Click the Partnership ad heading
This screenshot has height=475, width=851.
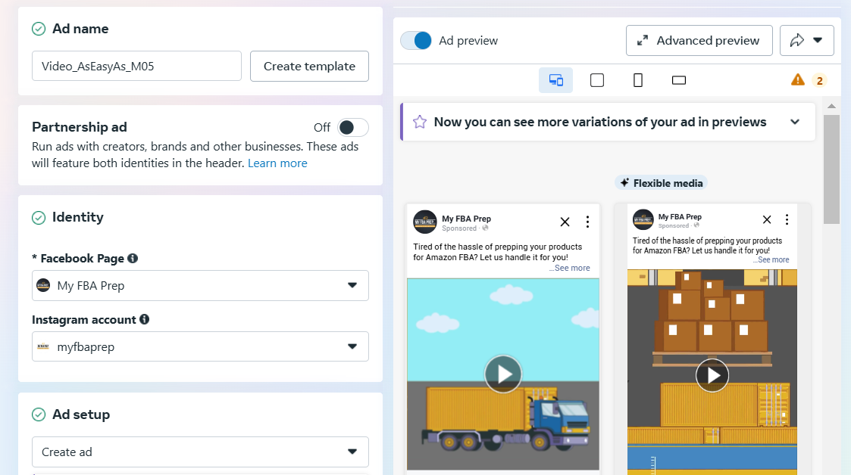click(80, 127)
